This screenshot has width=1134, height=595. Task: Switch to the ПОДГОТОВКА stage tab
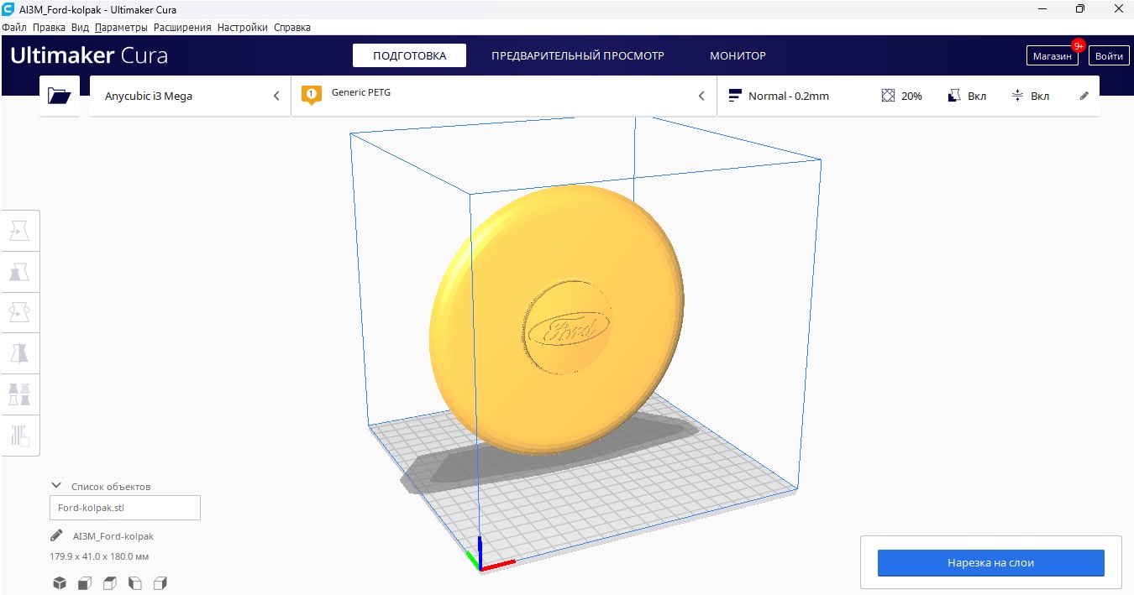[410, 56]
